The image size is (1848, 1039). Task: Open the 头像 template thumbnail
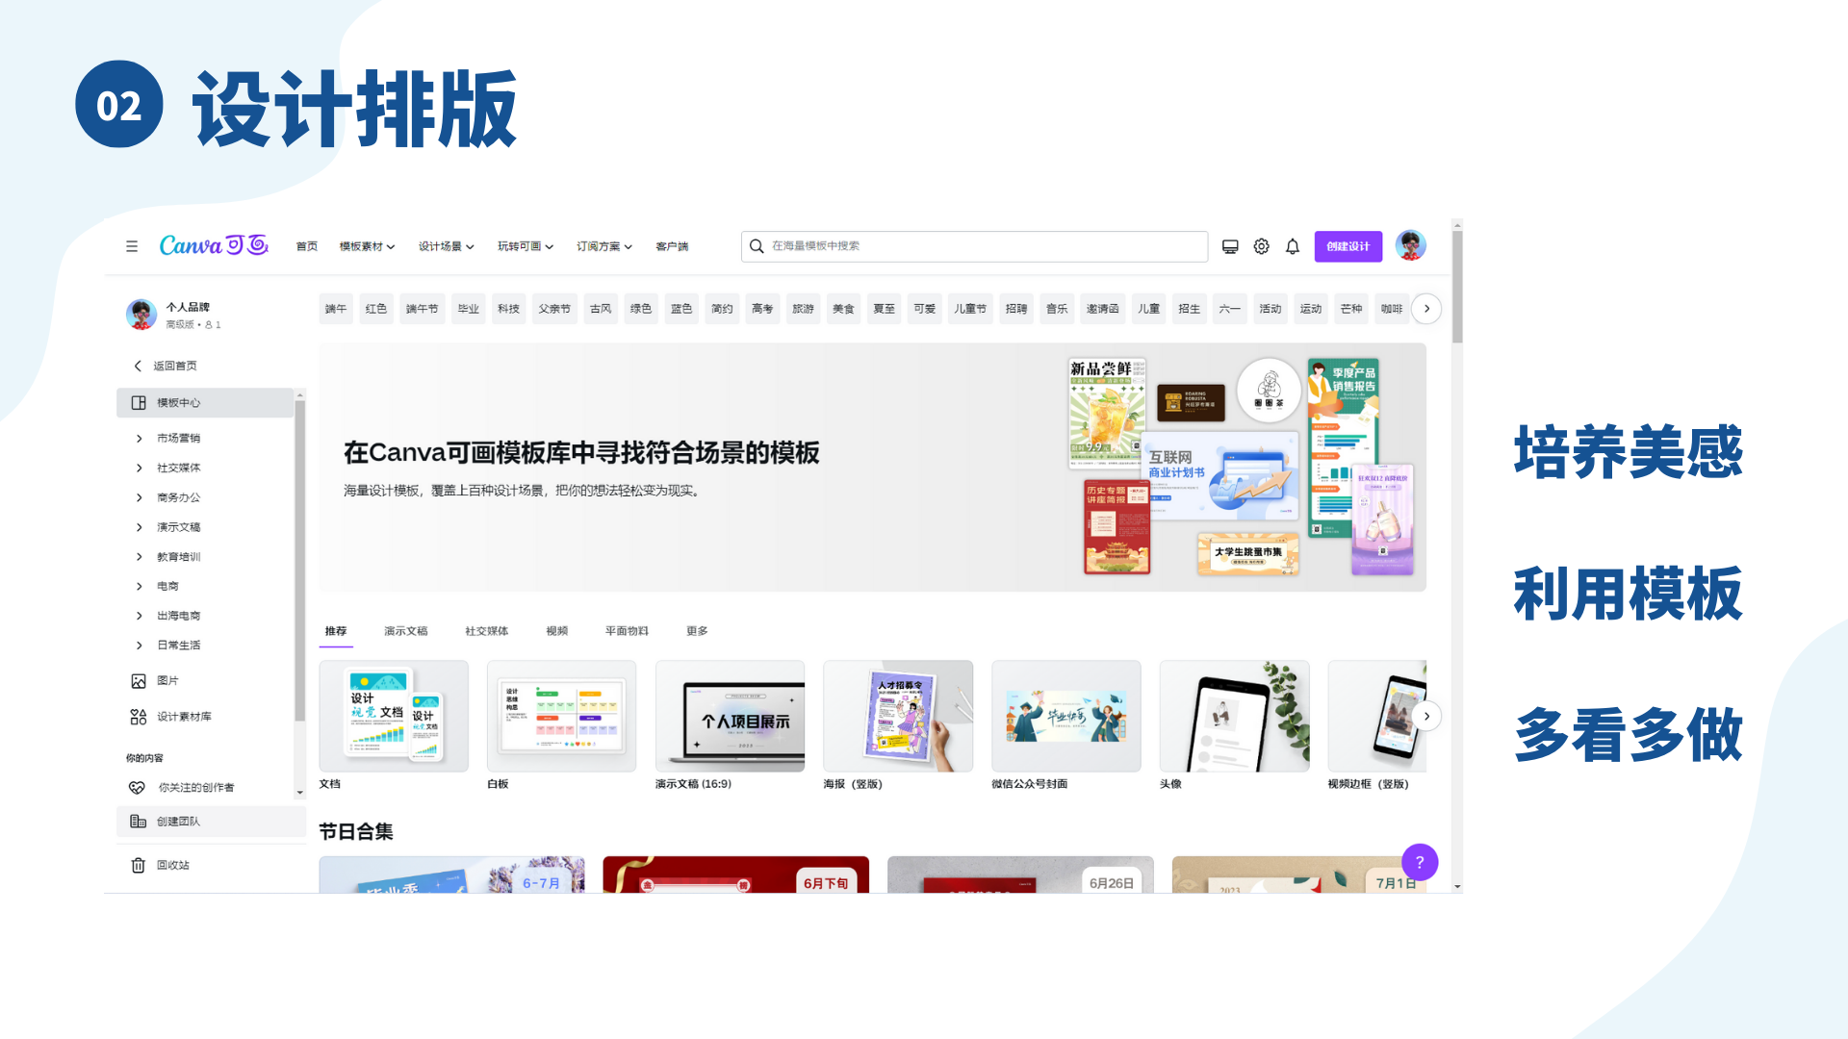coord(1235,716)
